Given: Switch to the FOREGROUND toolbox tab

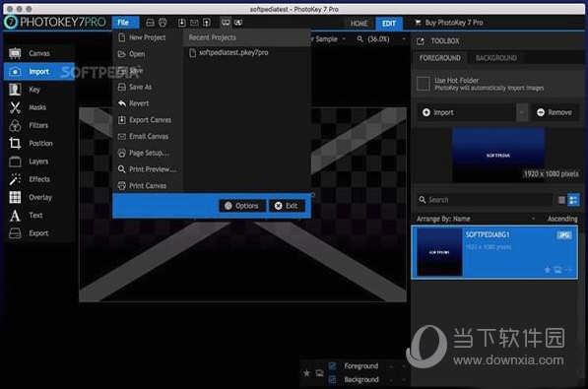Looking at the screenshot, I should (440, 58).
